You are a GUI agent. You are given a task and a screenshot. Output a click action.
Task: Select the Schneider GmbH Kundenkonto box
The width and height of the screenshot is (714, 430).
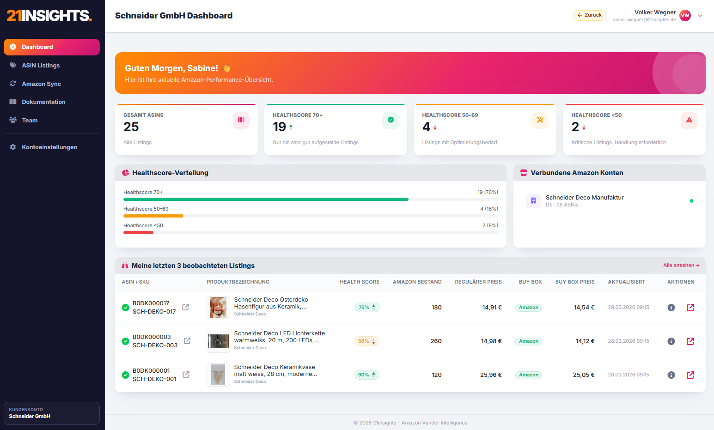pos(52,413)
